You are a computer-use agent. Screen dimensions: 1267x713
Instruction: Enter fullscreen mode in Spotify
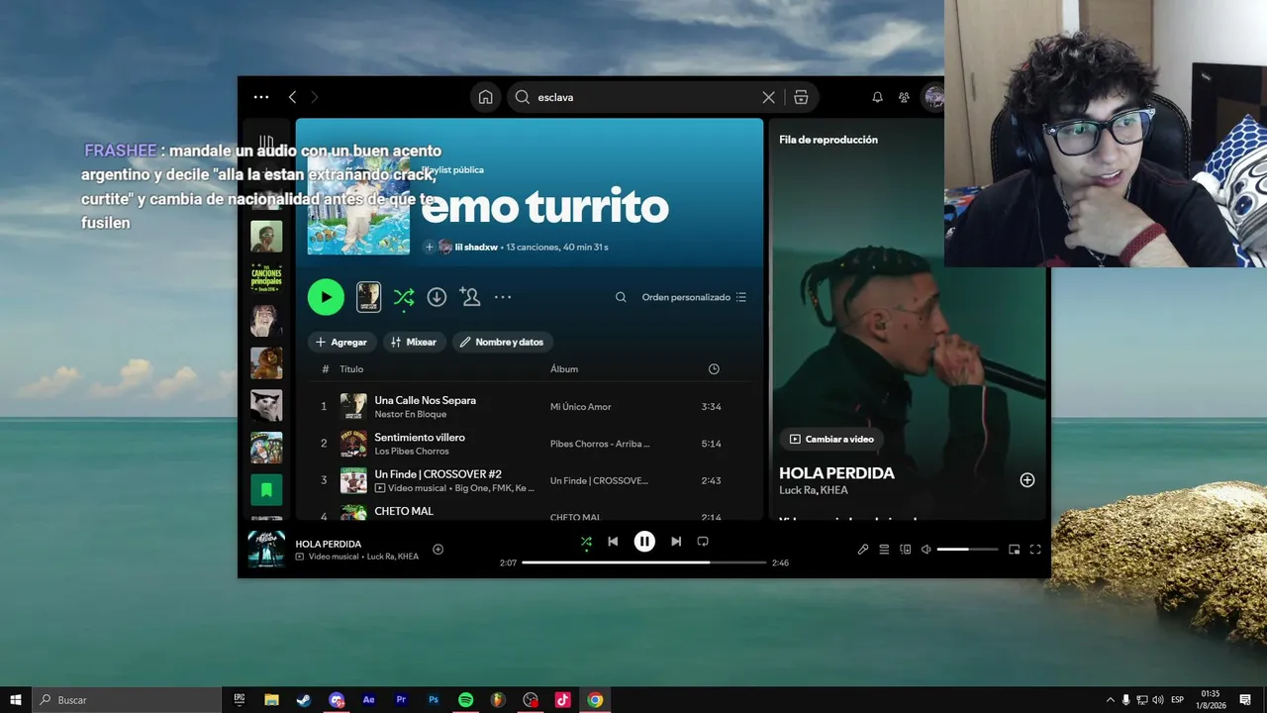click(x=1035, y=550)
